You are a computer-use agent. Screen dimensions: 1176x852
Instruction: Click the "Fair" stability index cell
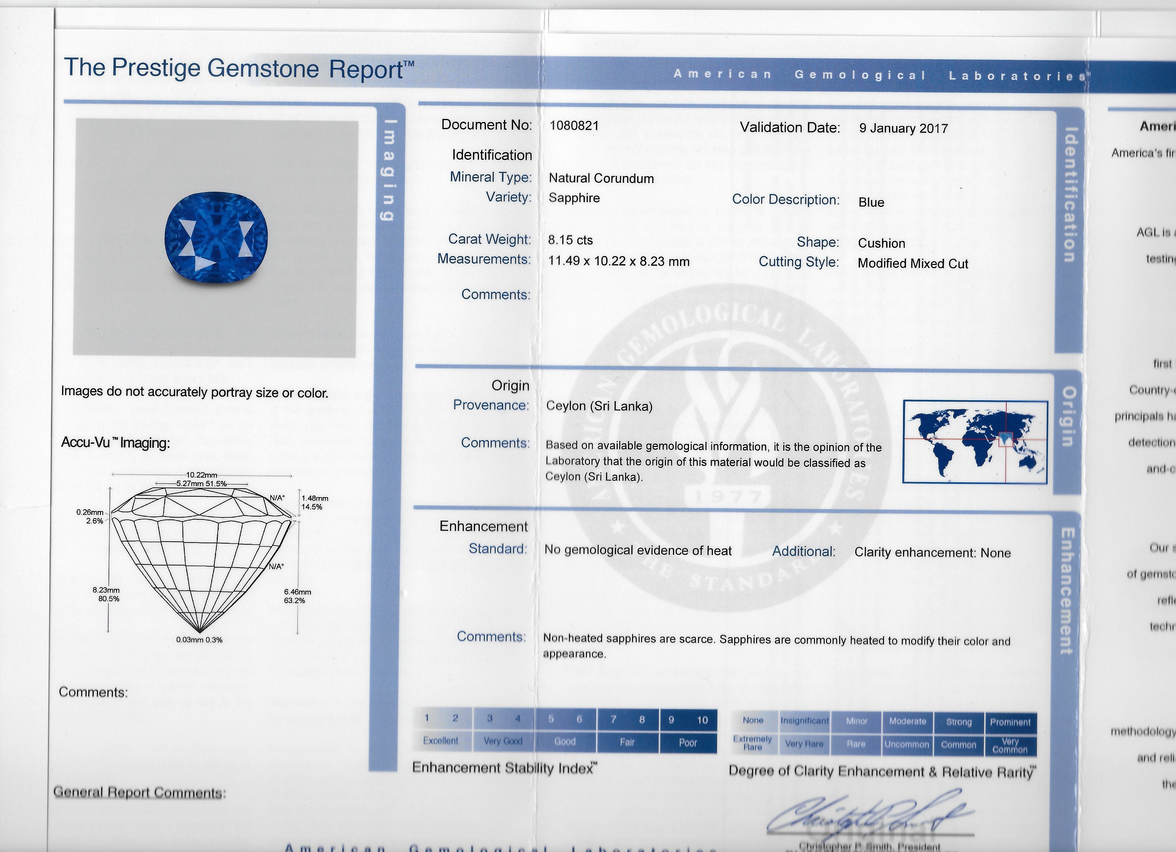point(627,742)
